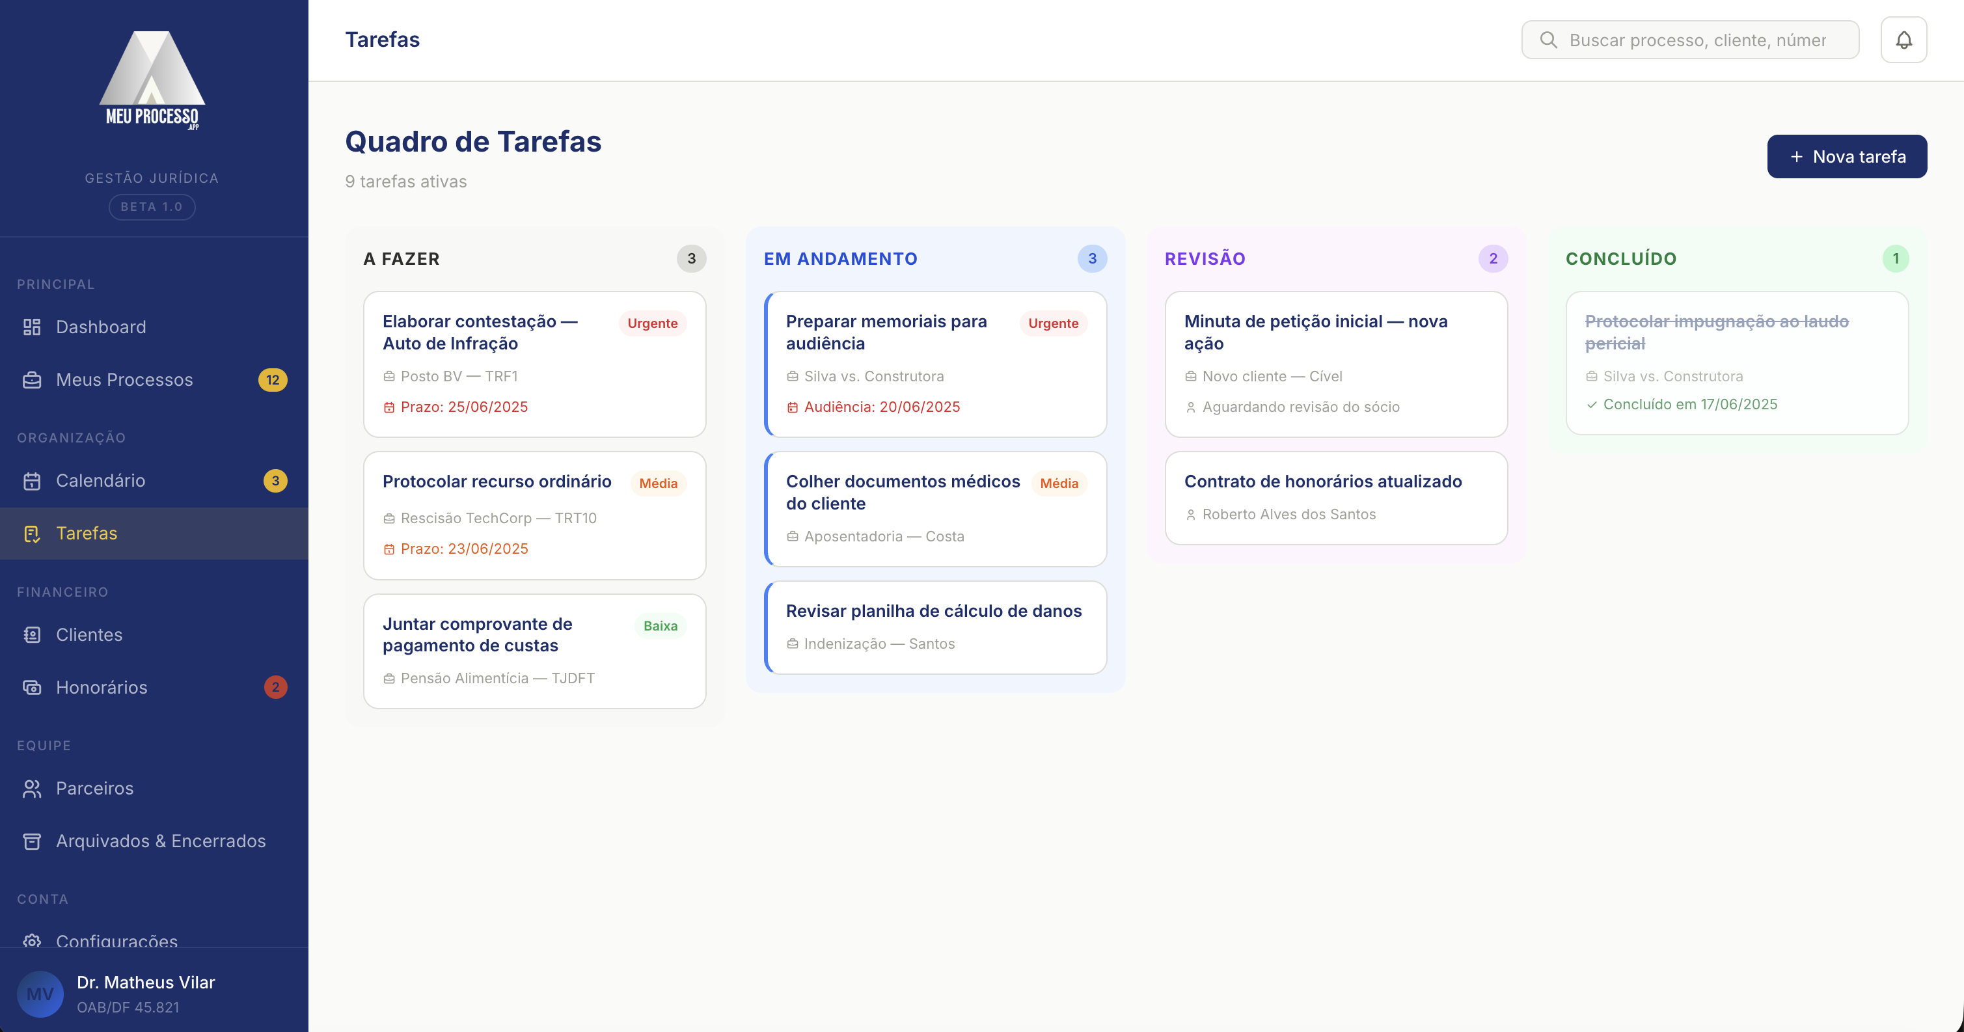Click Urgente tag on Preparar memoriais card

point(1053,323)
